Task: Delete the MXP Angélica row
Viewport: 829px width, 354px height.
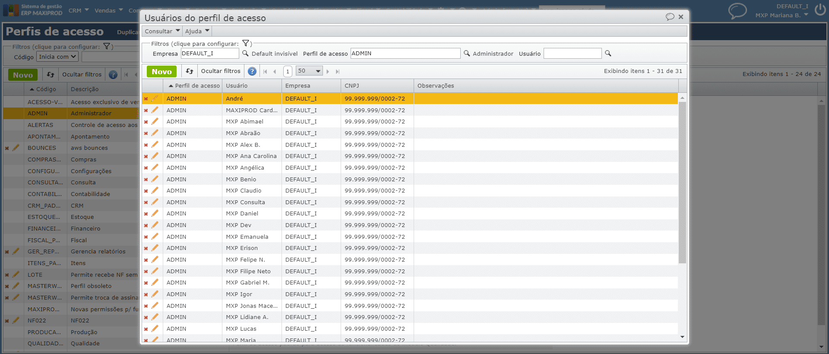Action: (x=146, y=168)
